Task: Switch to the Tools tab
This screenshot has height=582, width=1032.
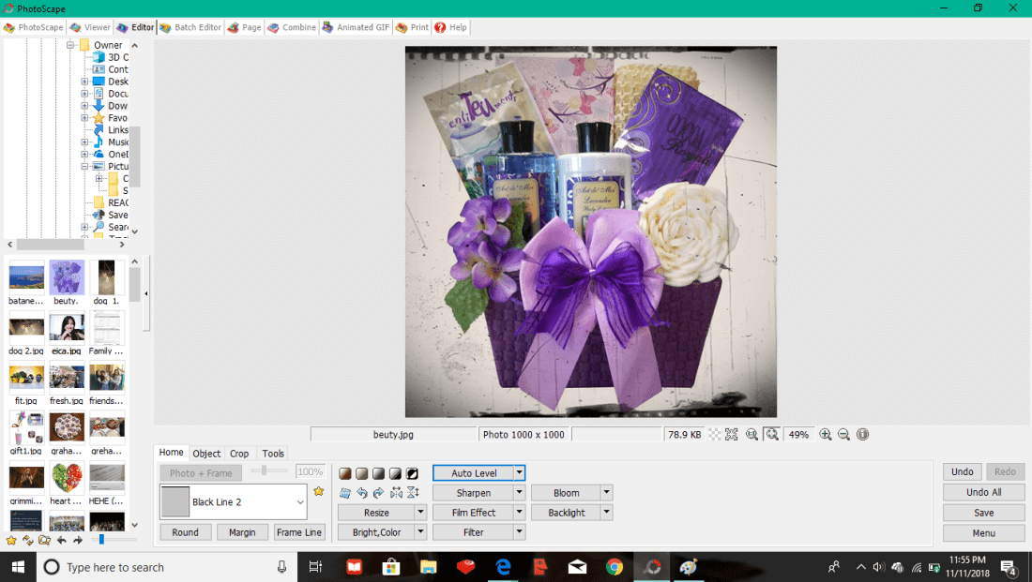Action: [x=273, y=454]
